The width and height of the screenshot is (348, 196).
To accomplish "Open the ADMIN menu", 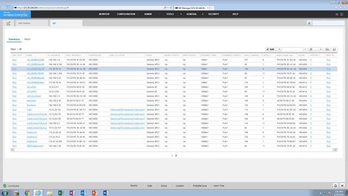I will (148, 14).
